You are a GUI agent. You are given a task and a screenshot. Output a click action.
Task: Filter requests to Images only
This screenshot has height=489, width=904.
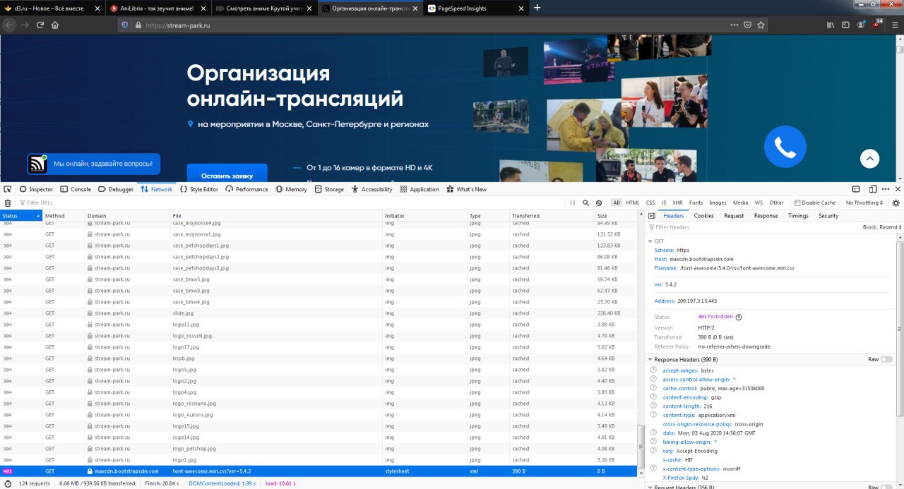[718, 203]
